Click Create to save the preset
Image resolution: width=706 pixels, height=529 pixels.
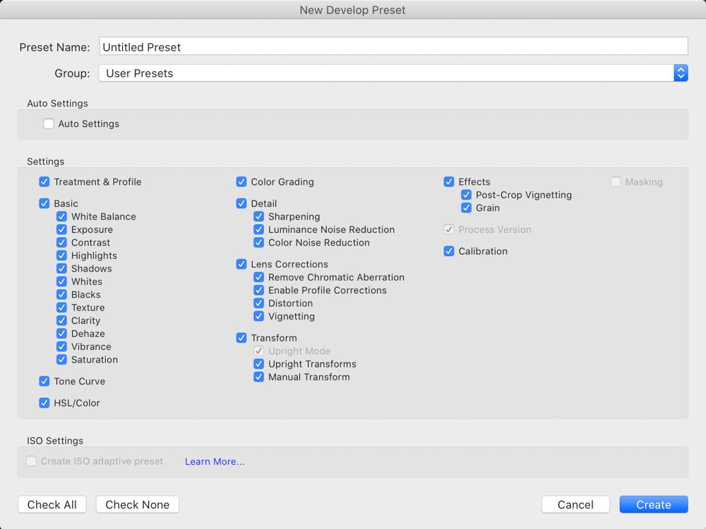tap(654, 505)
